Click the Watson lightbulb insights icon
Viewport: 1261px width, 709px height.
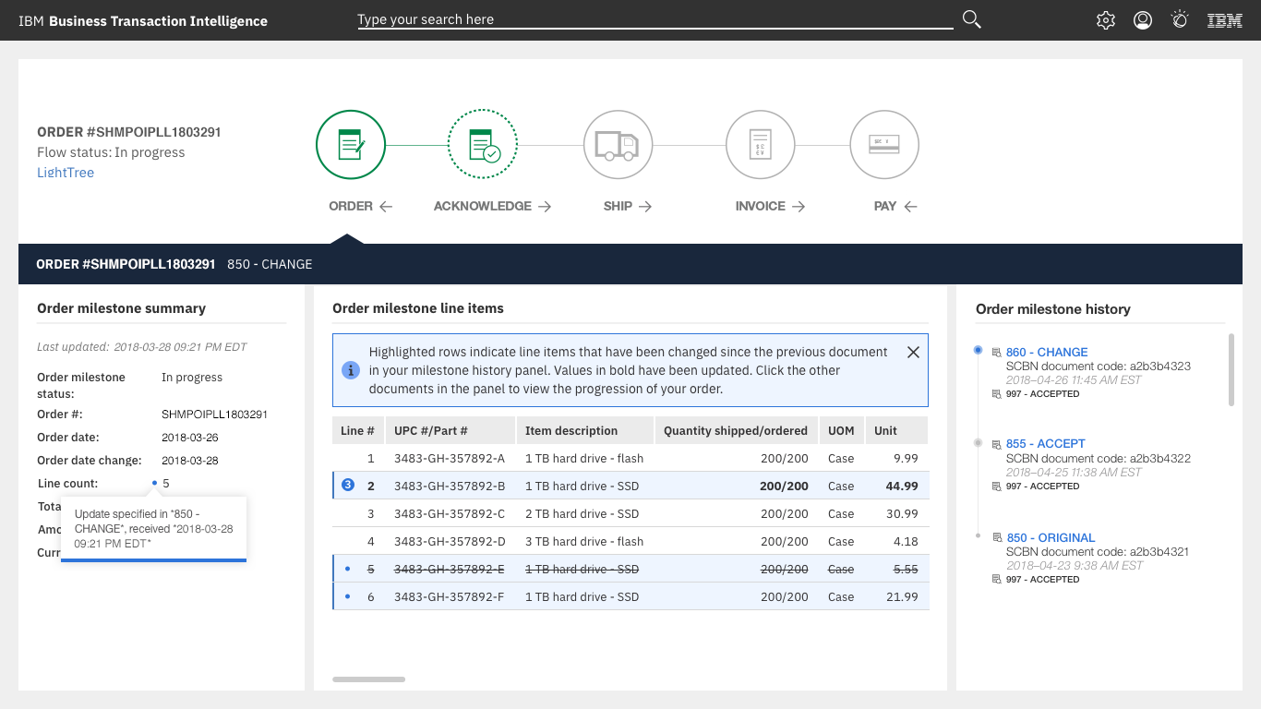tap(1180, 19)
